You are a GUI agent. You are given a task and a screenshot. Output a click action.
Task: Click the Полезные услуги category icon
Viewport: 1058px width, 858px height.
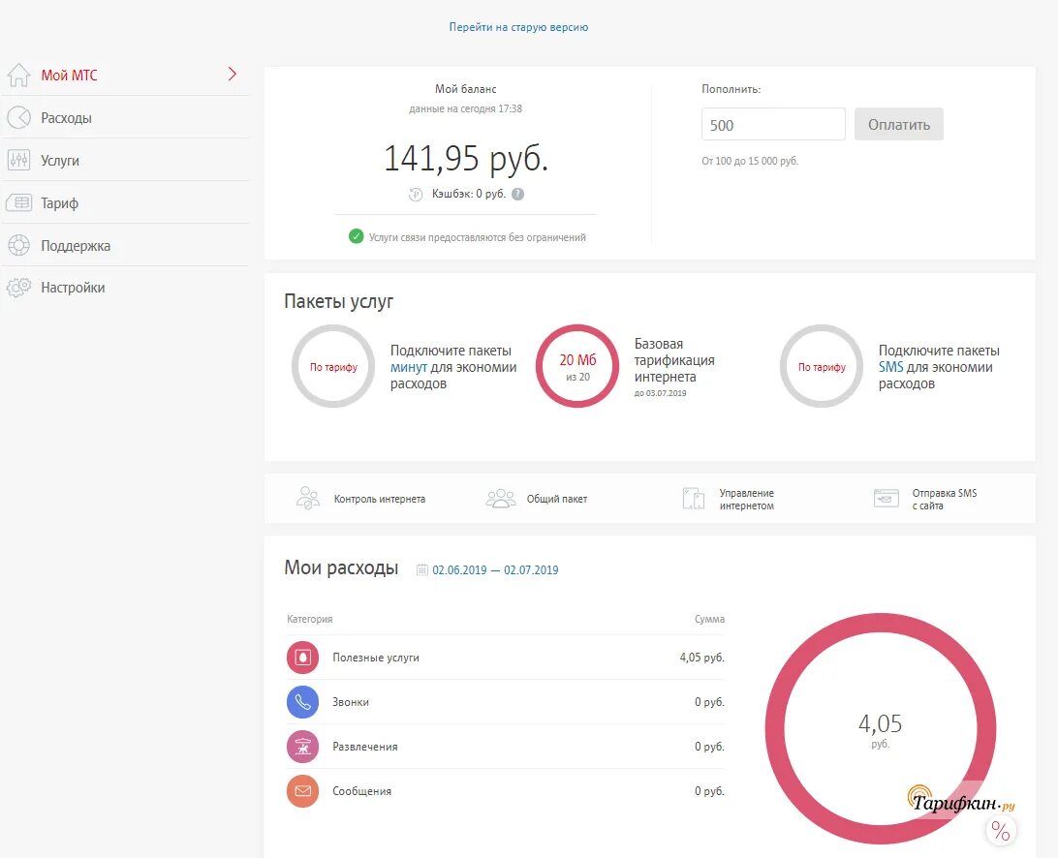(302, 658)
